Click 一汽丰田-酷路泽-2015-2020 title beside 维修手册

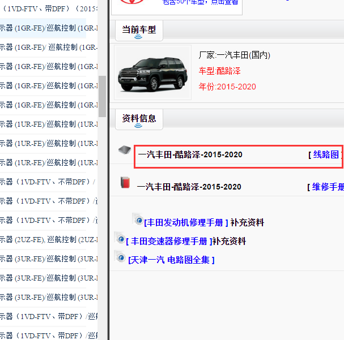(189, 187)
